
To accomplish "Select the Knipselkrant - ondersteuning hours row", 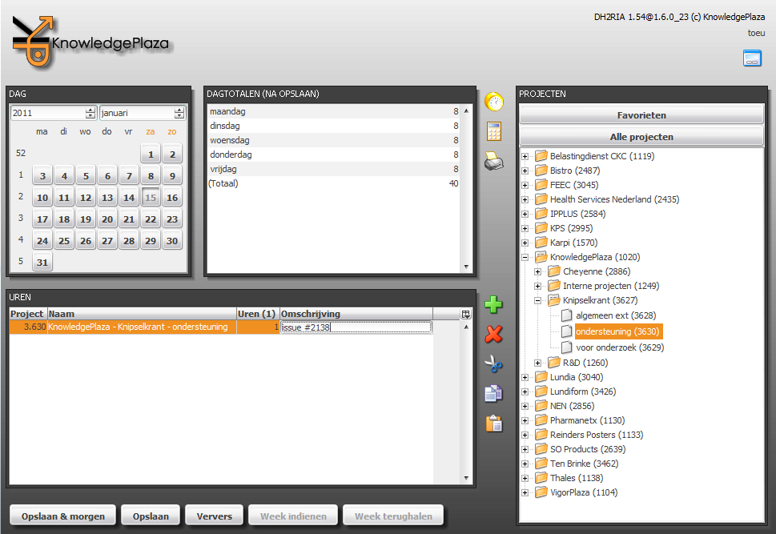I will (x=221, y=327).
